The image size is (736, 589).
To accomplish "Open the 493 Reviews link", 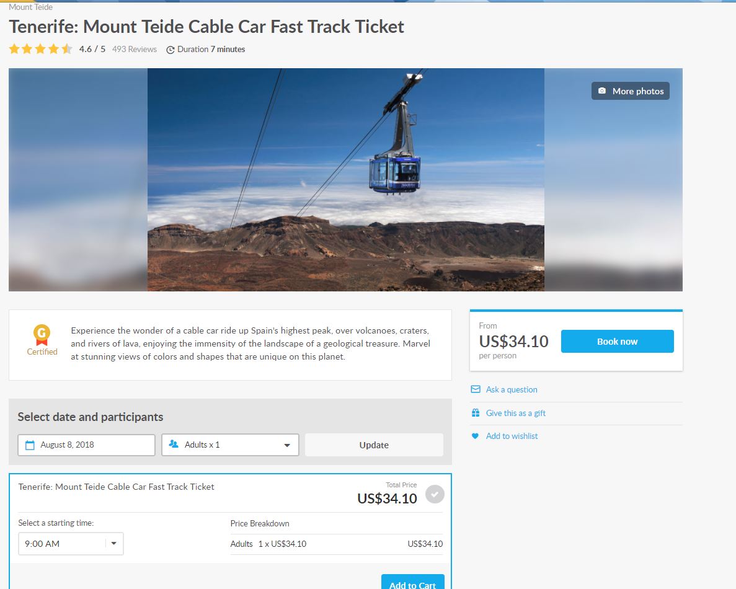I will pyautogui.click(x=135, y=49).
